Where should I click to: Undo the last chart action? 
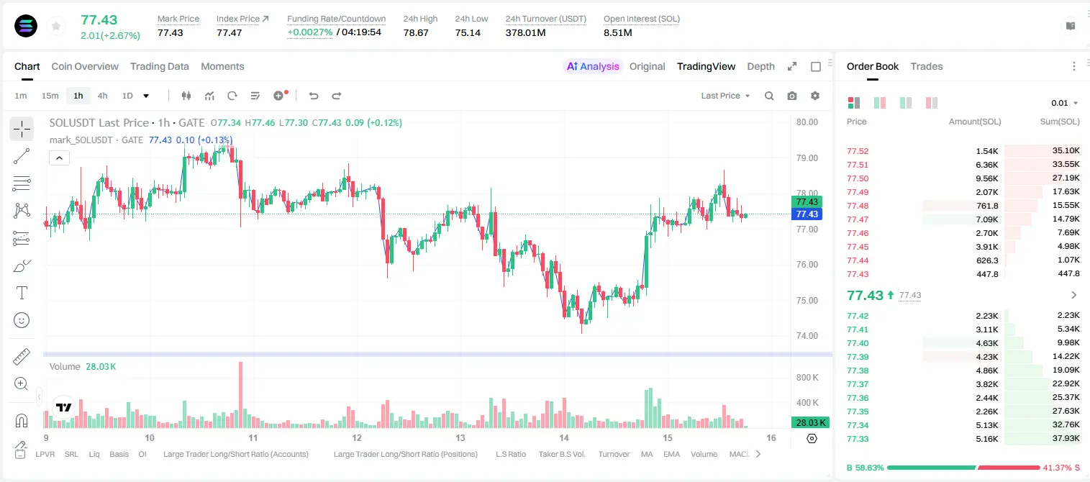coord(314,96)
